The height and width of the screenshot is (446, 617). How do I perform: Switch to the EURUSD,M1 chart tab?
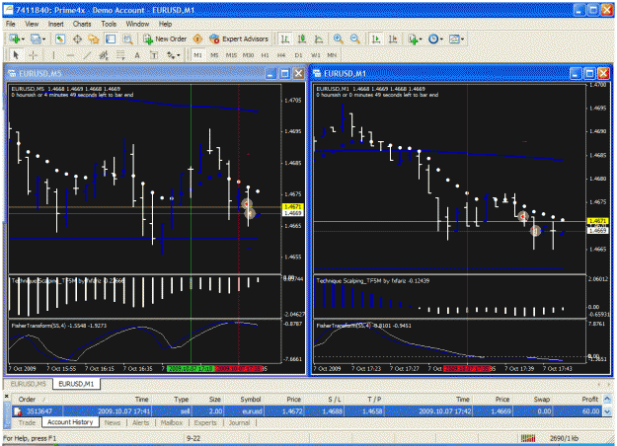pos(76,384)
